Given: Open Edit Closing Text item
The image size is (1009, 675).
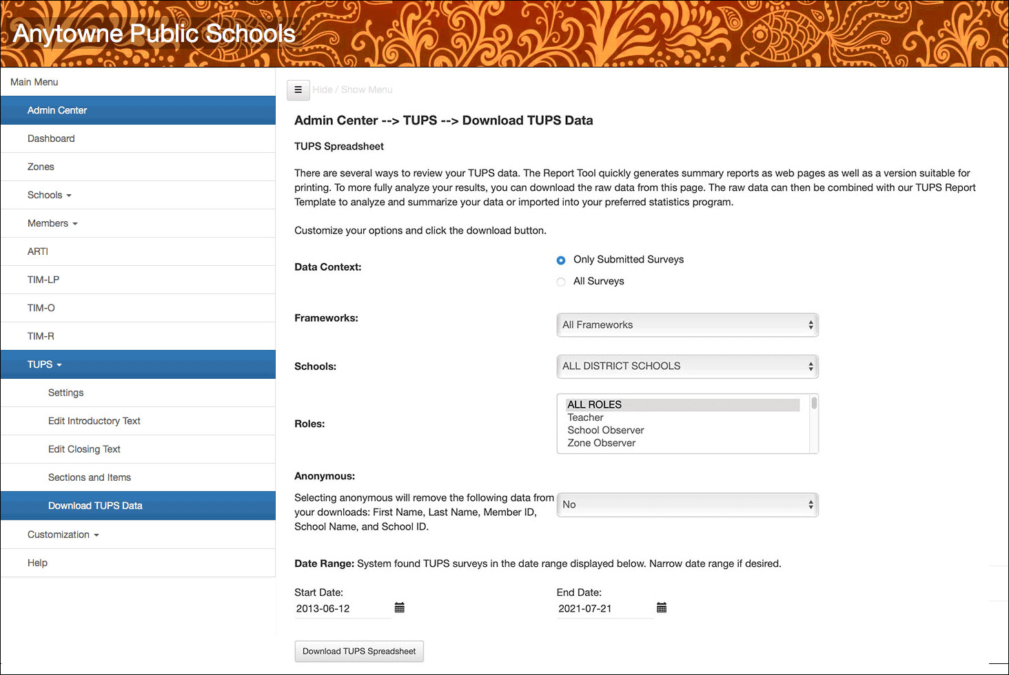Looking at the screenshot, I should click(138, 449).
